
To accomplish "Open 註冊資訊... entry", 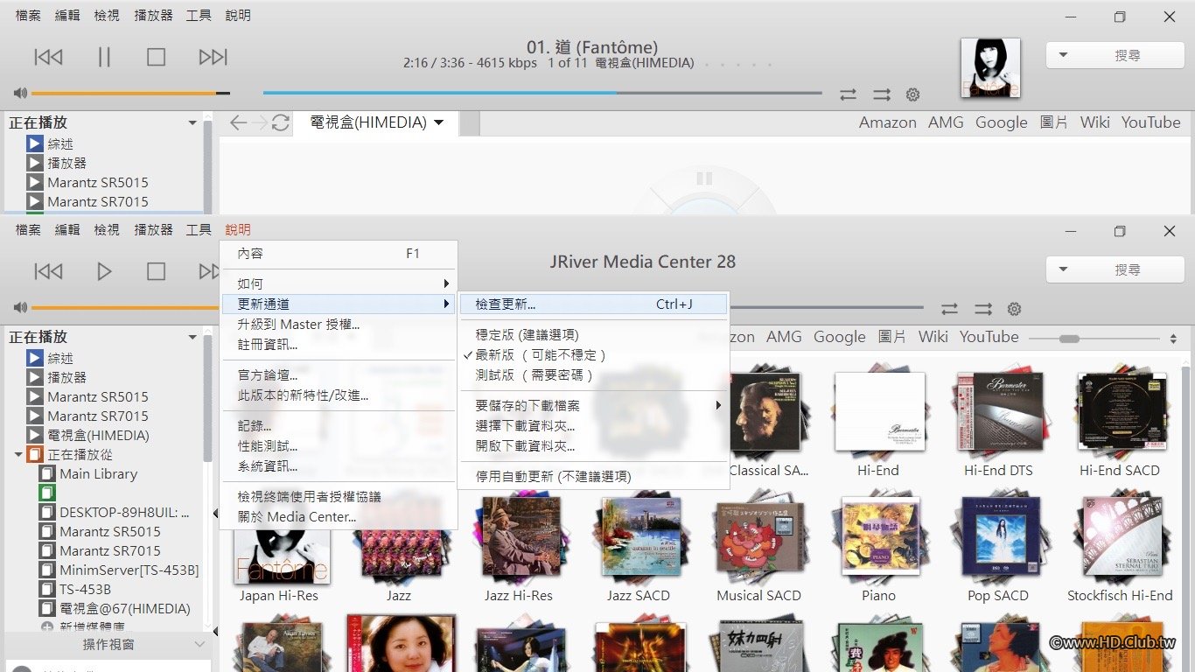I will pos(339,345).
